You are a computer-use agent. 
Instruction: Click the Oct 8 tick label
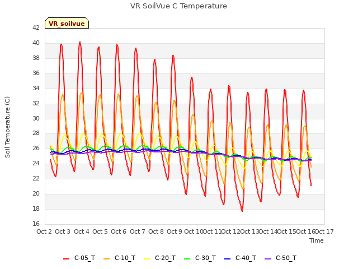pos(156,231)
